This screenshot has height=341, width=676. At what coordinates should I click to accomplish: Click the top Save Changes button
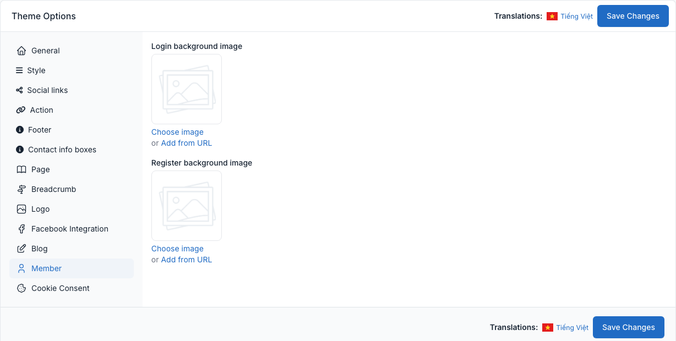tap(633, 16)
